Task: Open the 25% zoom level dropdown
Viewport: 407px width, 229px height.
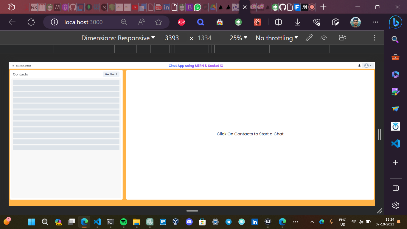Action: (238, 38)
